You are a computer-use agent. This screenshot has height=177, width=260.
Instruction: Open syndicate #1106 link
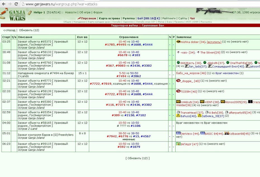click(x=136, y=126)
